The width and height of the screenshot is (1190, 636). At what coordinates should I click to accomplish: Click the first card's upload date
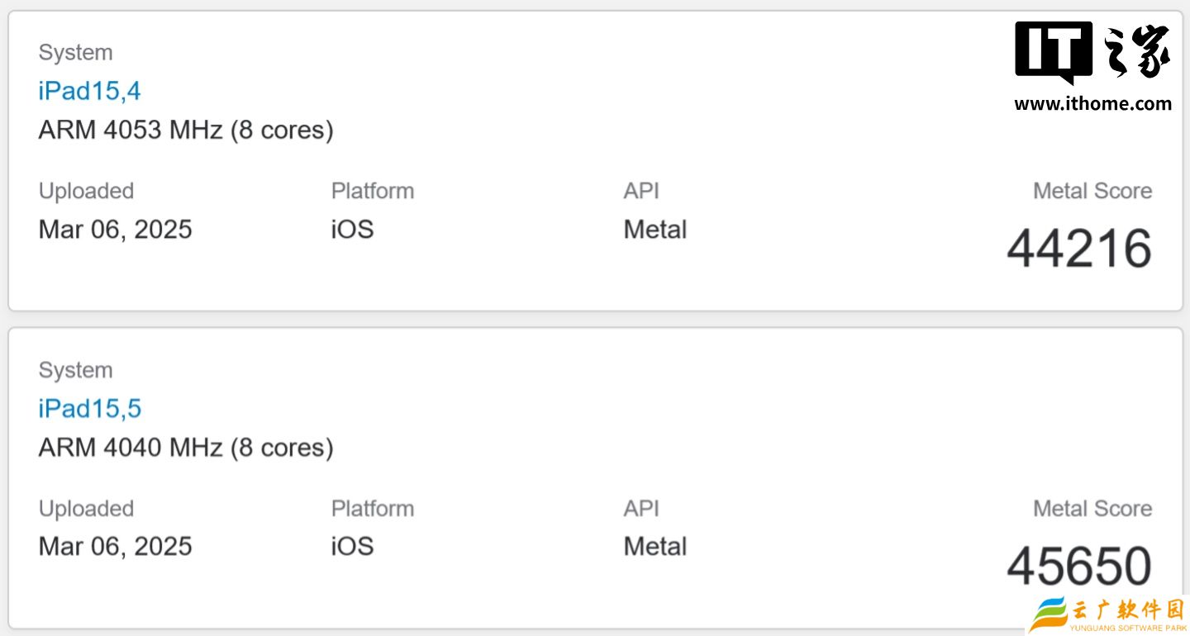[x=115, y=229]
